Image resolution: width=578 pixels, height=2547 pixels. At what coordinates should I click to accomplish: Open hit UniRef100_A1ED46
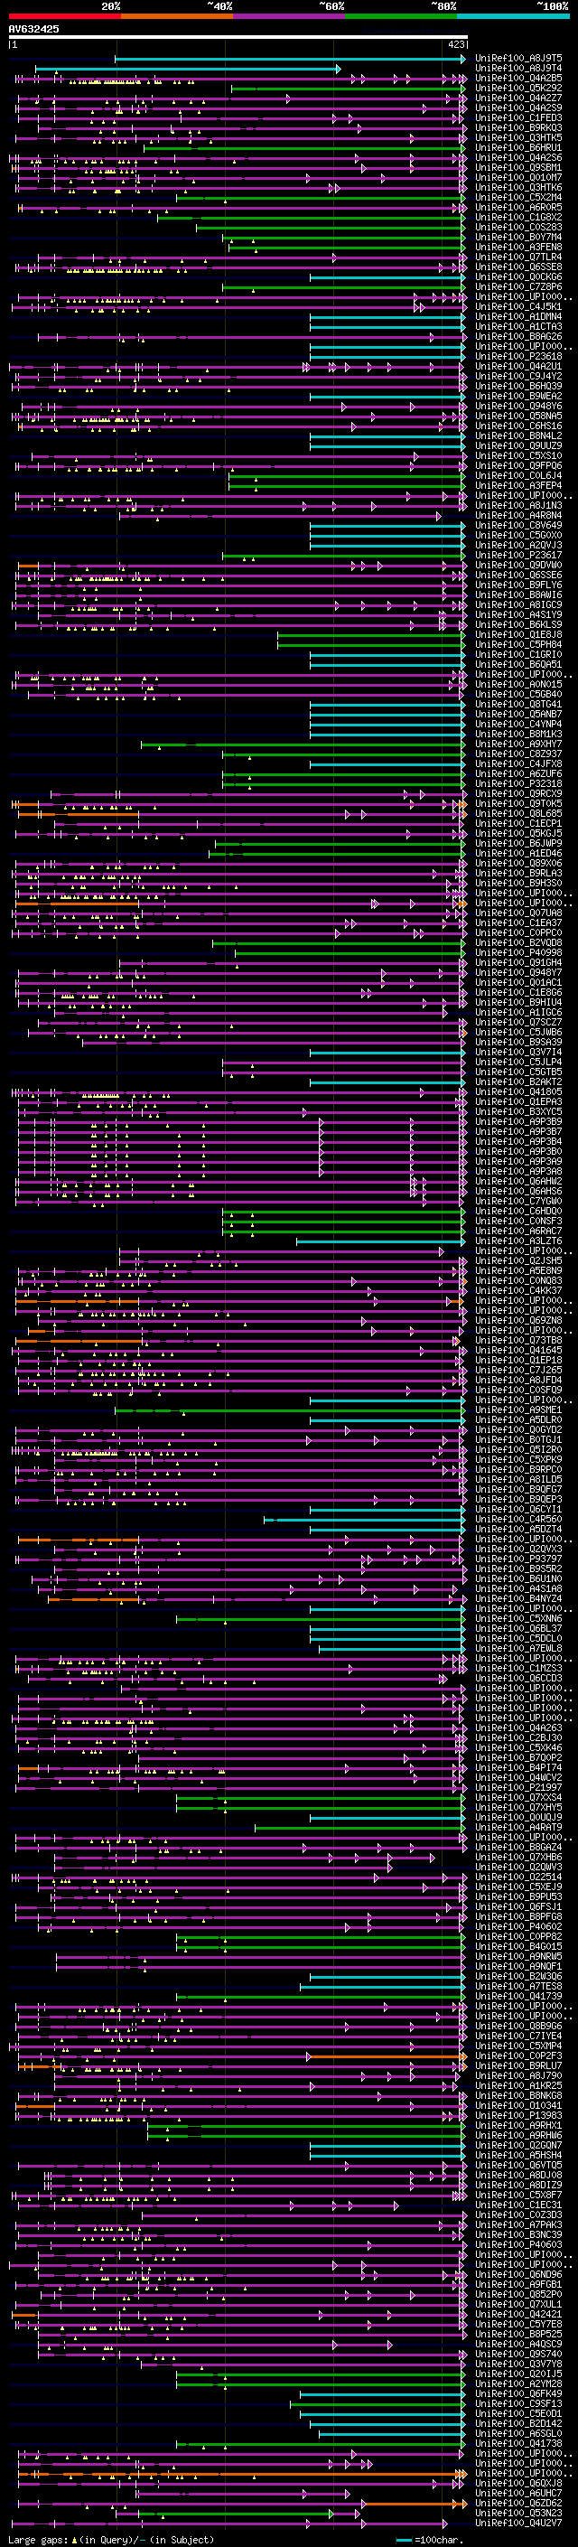pos(518,853)
